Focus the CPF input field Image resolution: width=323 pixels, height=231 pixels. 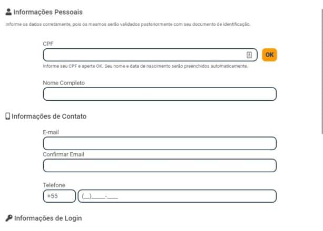[142, 55]
